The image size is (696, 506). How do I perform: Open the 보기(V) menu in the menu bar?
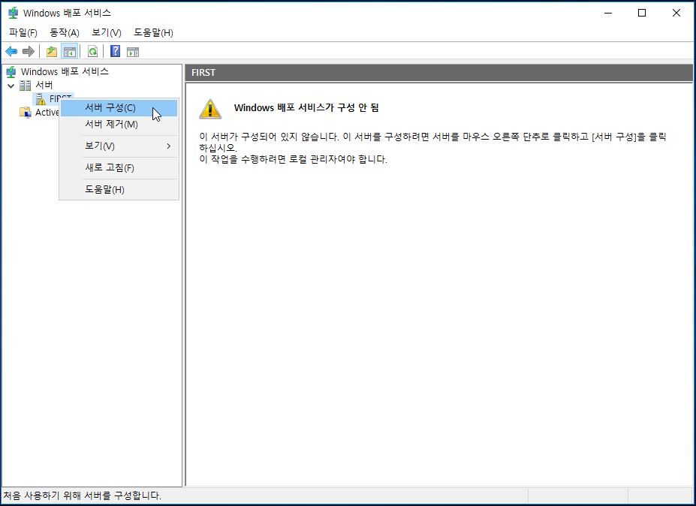[107, 32]
